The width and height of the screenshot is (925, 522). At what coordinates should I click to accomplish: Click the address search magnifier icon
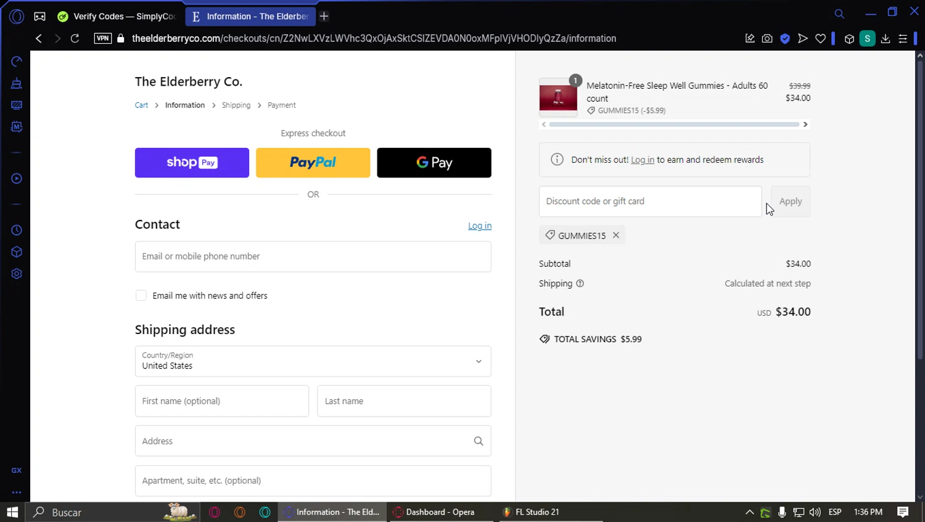479,441
